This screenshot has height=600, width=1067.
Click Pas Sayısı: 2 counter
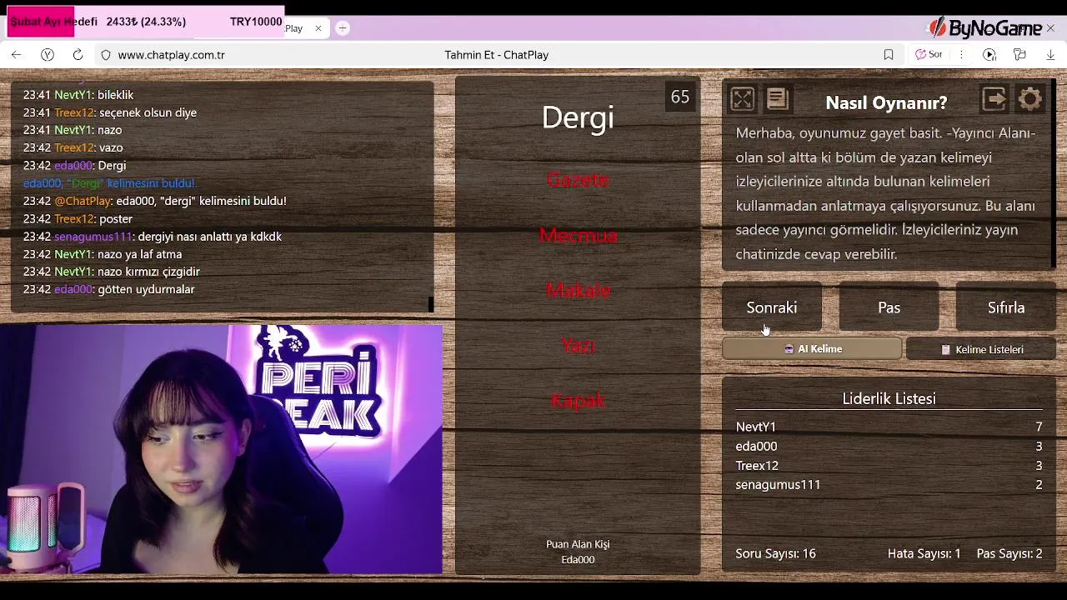(x=1009, y=553)
